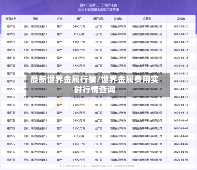Click "1150元/吨" in the 2026-01-15 row

pos(79,58)
